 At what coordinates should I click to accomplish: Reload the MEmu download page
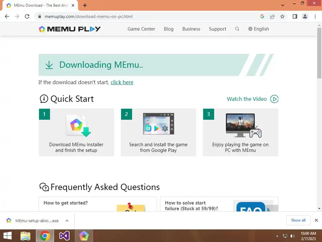point(27,16)
